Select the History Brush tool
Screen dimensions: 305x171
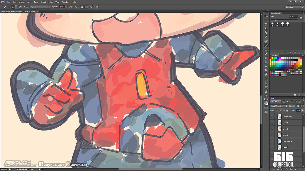click(x=266, y=54)
